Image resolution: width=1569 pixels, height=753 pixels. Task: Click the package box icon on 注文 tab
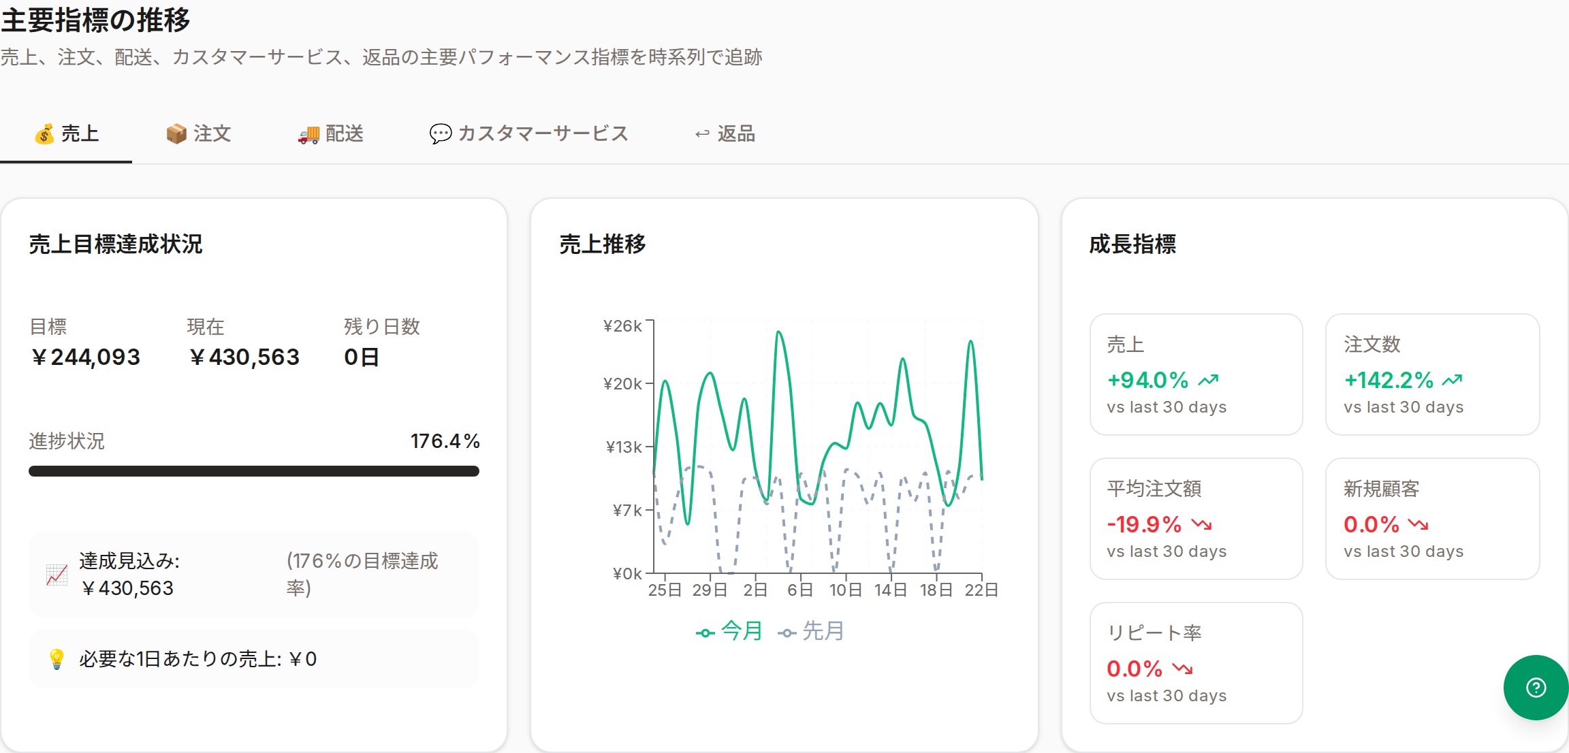176,134
